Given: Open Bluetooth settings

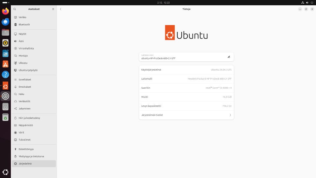Looking at the screenshot, I should [x=34, y=25].
